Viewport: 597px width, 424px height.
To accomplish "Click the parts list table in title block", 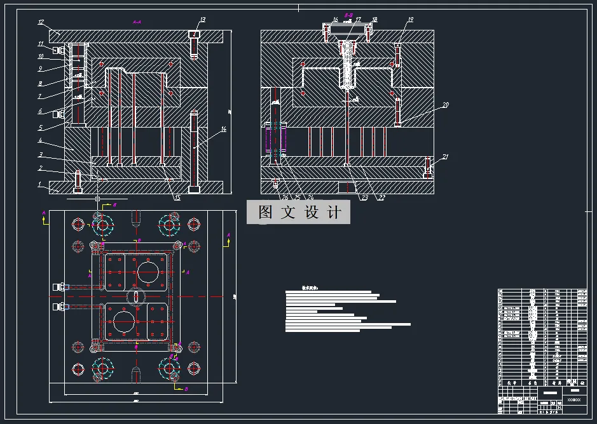I will click(x=542, y=337).
